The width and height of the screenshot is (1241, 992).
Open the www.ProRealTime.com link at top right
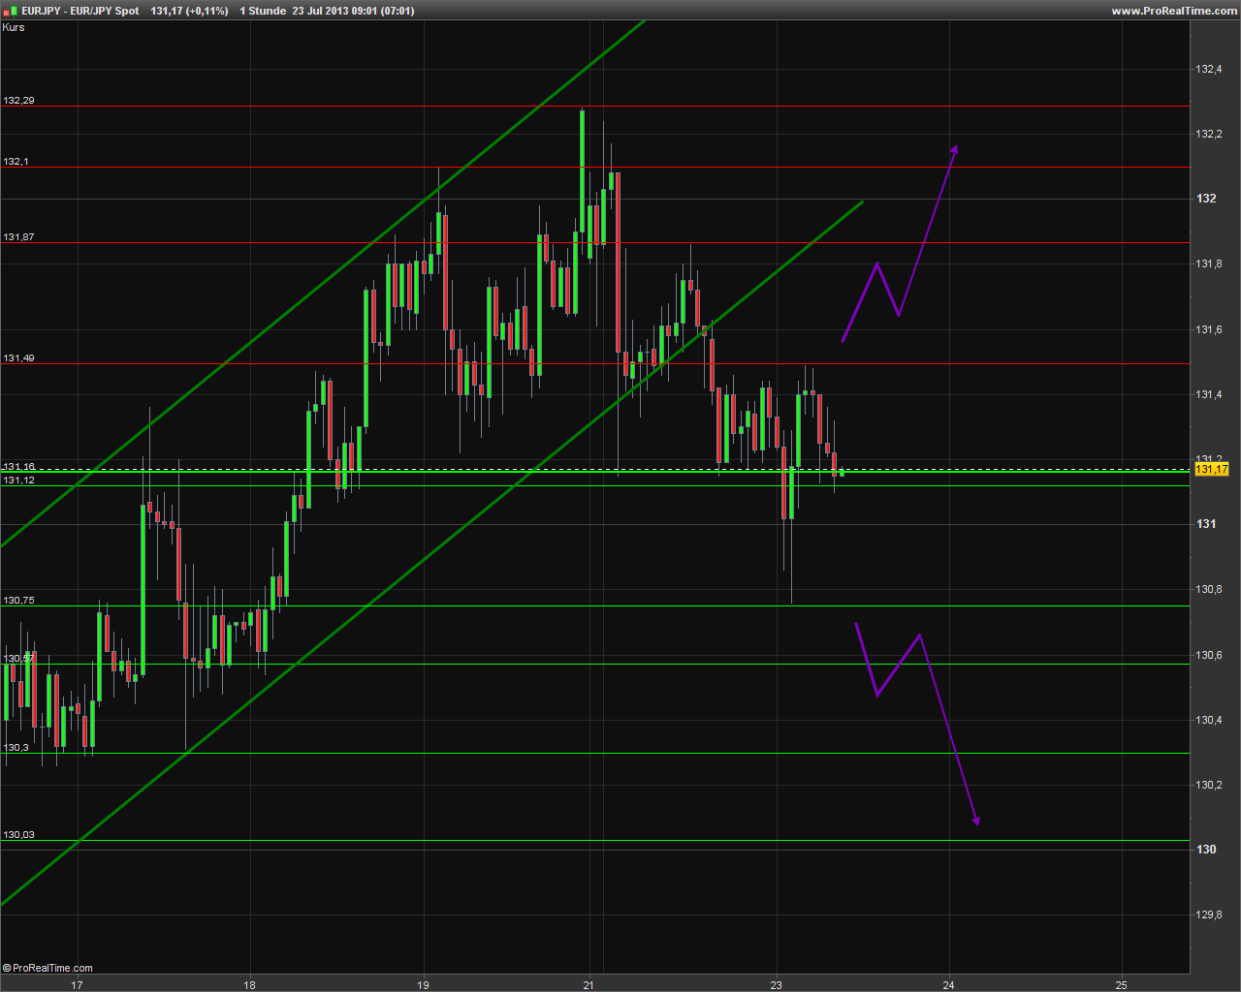(1174, 11)
